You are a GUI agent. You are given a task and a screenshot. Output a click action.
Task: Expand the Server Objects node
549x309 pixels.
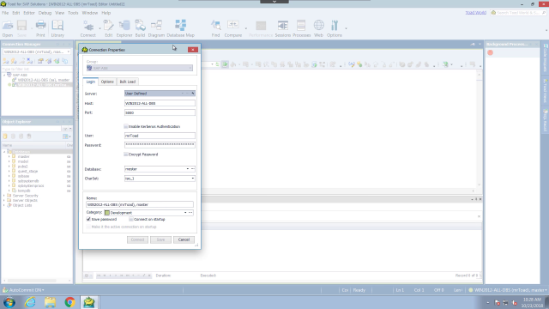[4, 200]
